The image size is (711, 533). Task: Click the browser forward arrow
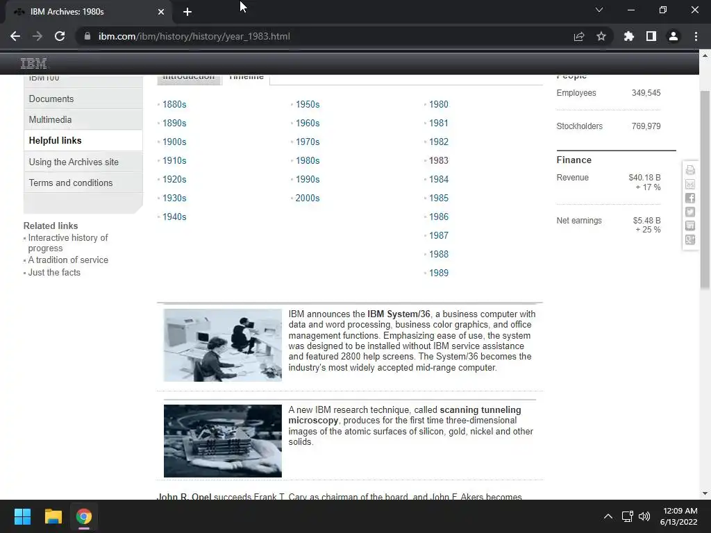pyautogui.click(x=37, y=36)
